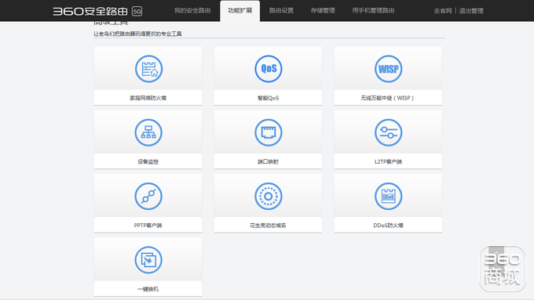The height and width of the screenshot is (300, 534).
Task: Open the 家庭网络防火墙 firewall icon
Action: click(148, 69)
